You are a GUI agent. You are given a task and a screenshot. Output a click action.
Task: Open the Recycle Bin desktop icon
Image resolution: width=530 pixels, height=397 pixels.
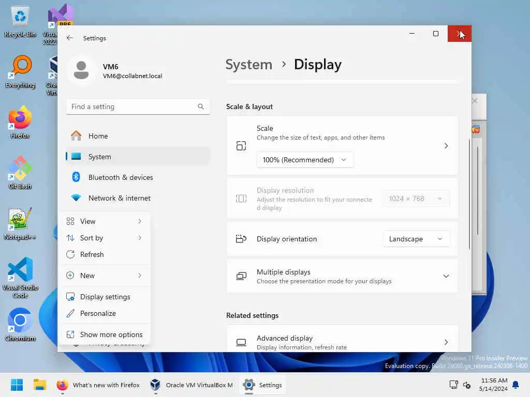[x=20, y=22]
